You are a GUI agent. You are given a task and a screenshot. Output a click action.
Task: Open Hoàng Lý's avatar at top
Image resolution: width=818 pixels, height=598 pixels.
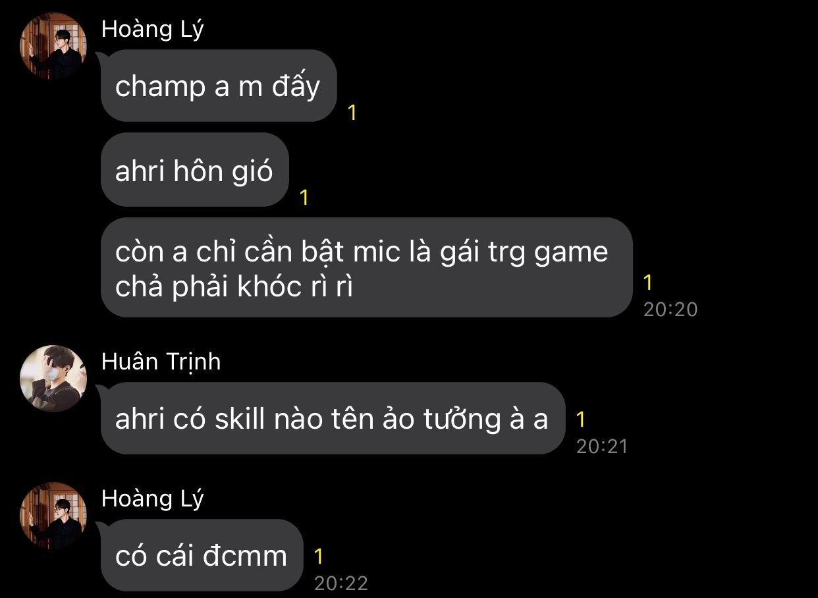pos(53,45)
